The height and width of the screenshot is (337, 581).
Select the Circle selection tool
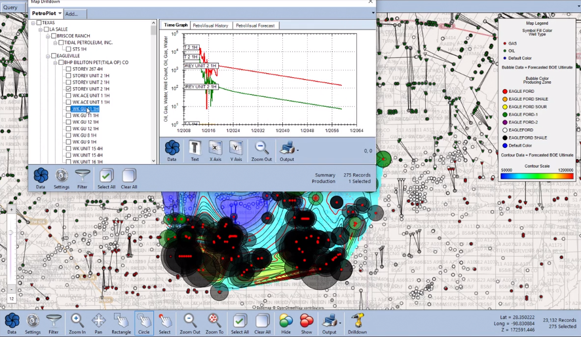pyautogui.click(x=143, y=321)
